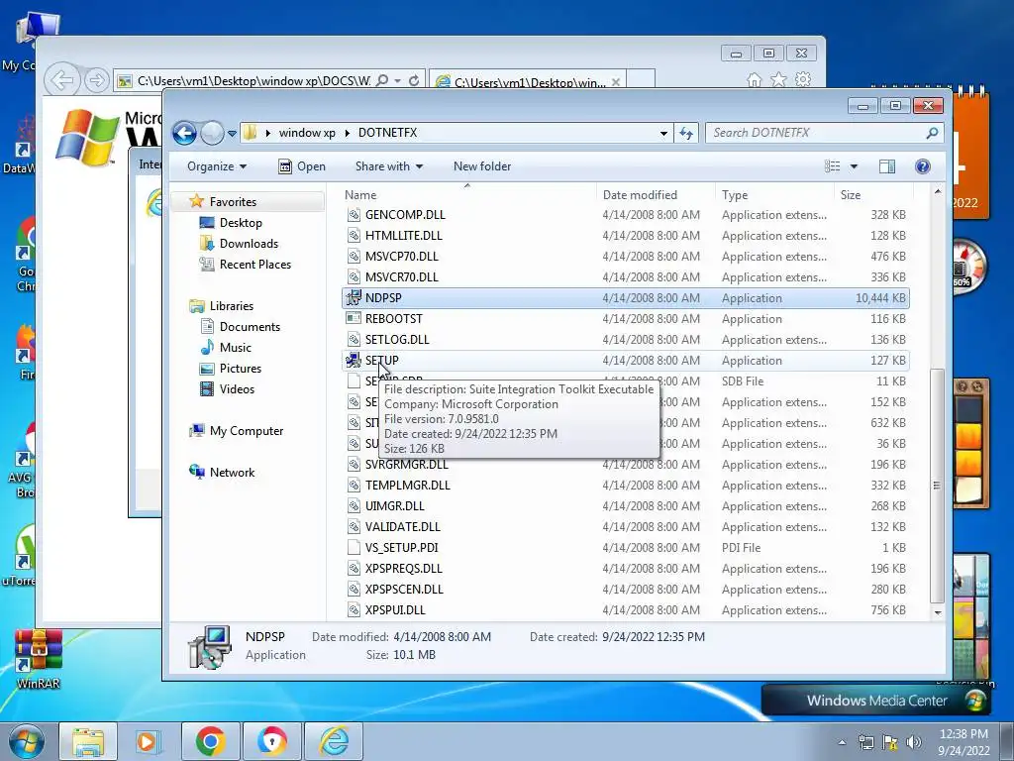This screenshot has height=761, width=1014.
Task: Select UIMGR.DLL file
Action: pos(394,506)
